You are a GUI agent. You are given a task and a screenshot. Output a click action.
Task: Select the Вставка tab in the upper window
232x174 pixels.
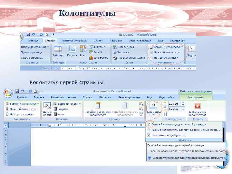50,41
